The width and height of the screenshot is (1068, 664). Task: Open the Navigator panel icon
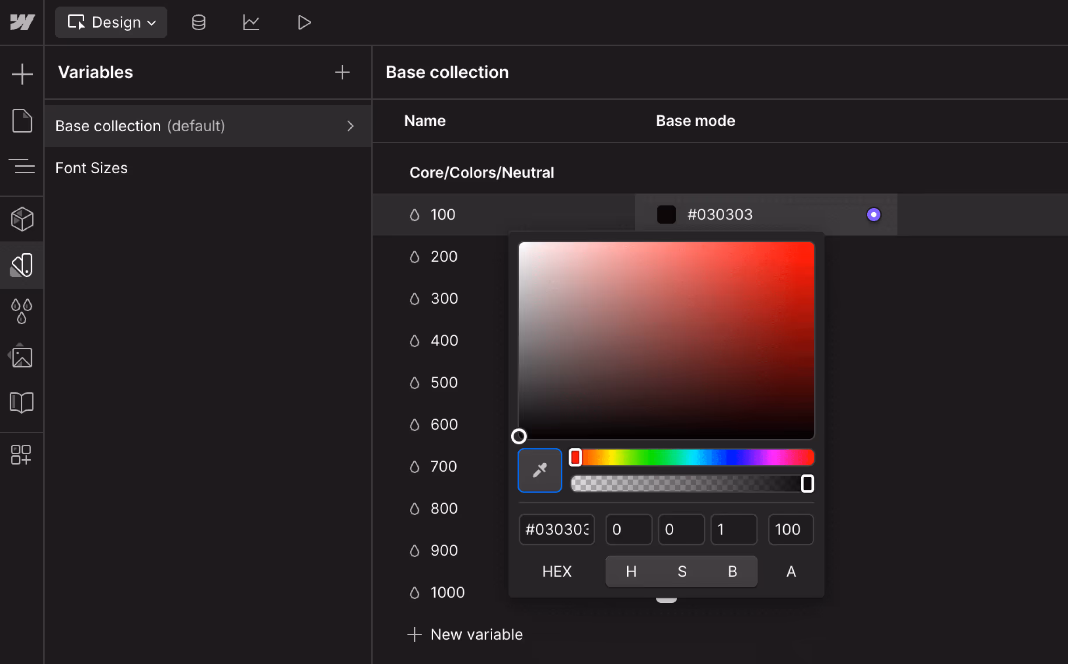coord(22,166)
